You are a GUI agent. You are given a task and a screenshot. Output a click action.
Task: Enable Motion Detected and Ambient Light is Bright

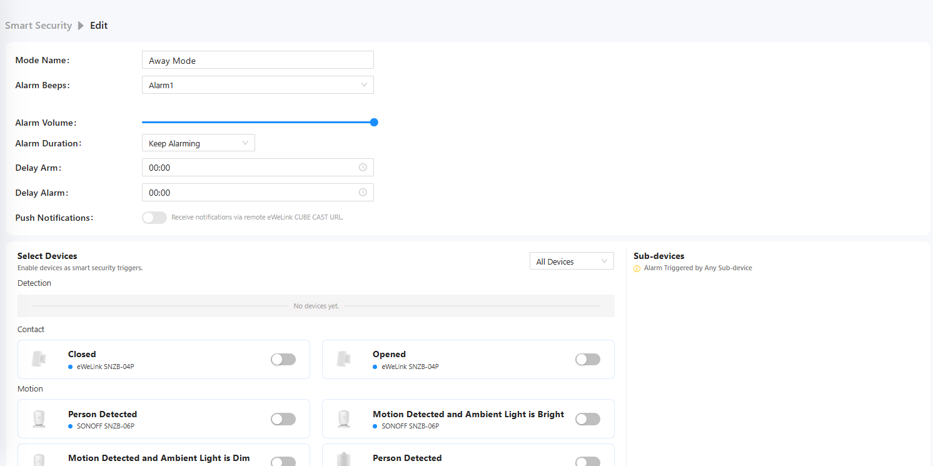pos(587,419)
